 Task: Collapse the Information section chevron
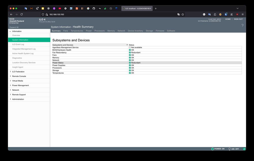click(x=10, y=31)
